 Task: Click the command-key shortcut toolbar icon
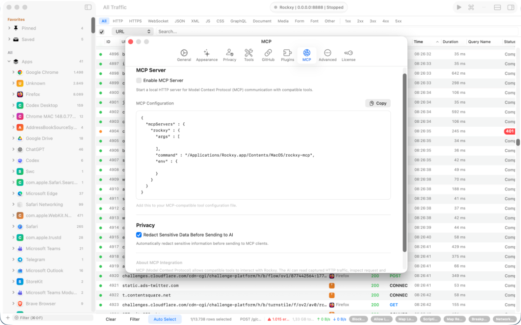click(x=471, y=7)
